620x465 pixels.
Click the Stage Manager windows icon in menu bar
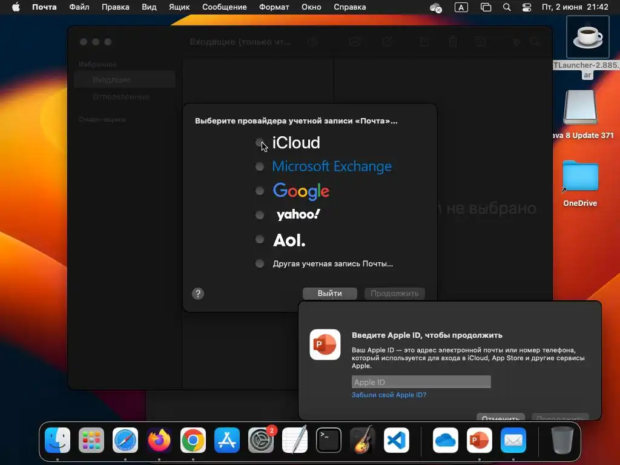(x=486, y=7)
